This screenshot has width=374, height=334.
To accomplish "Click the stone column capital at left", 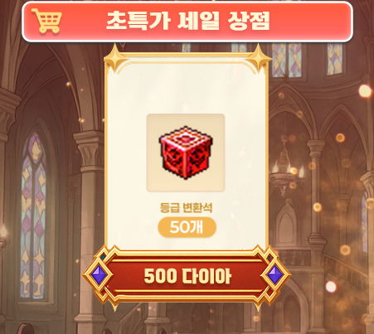I will 89,151.
